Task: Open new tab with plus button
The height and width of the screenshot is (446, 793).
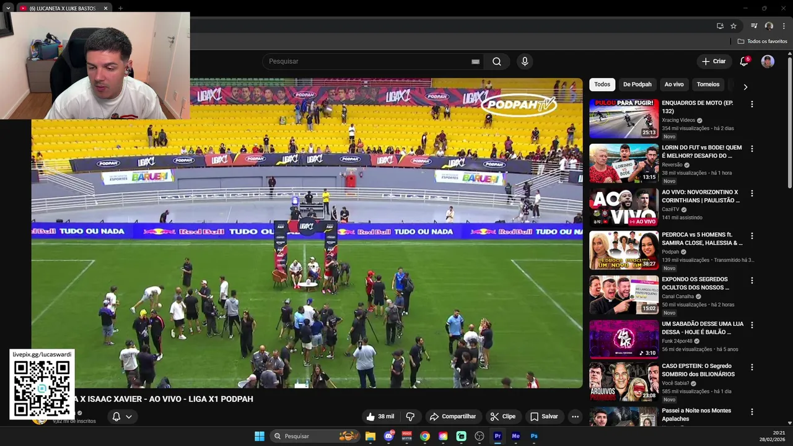Action: pyautogui.click(x=120, y=8)
